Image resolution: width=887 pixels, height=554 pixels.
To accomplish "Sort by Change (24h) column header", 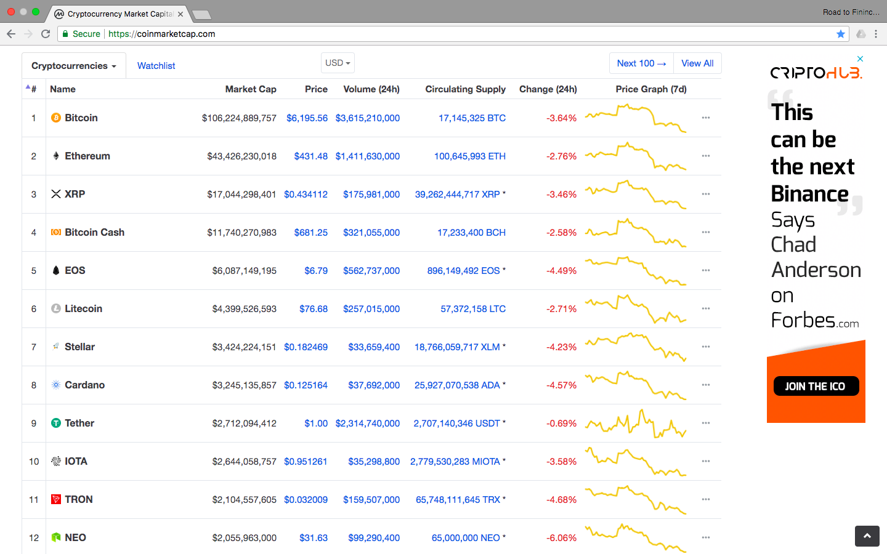I will click(x=548, y=89).
